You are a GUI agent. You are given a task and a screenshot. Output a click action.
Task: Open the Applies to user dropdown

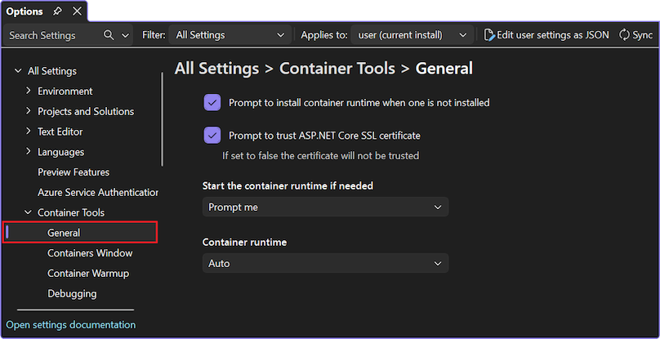[412, 35]
